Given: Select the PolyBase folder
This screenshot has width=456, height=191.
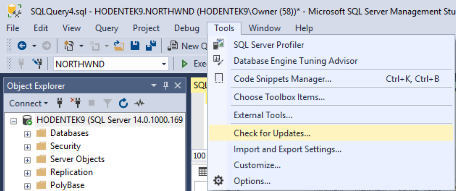Looking at the screenshot, I should pyautogui.click(x=67, y=185).
